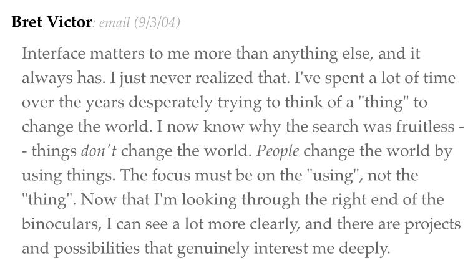Click the email (9/3/04) date label
468x273 pixels.
click(x=139, y=22)
